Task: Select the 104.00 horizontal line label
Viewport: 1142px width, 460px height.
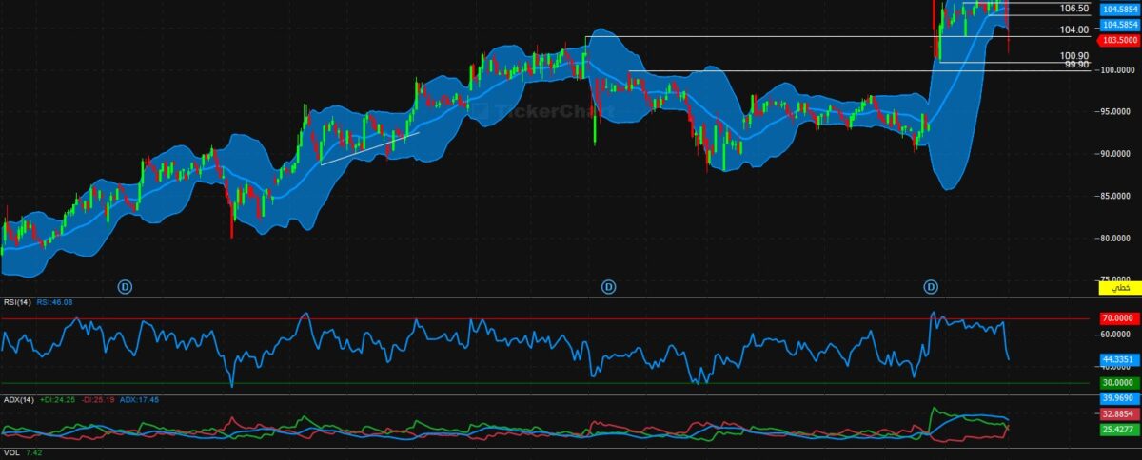Action: pyautogui.click(x=1073, y=30)
